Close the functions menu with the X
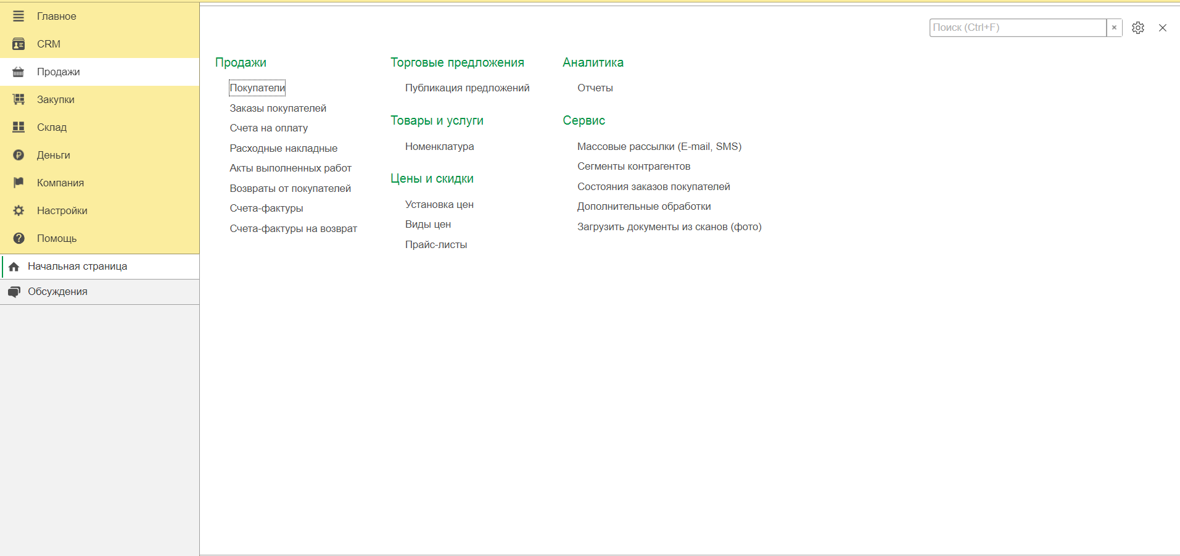1180x556 pixels. point(1163,28)
